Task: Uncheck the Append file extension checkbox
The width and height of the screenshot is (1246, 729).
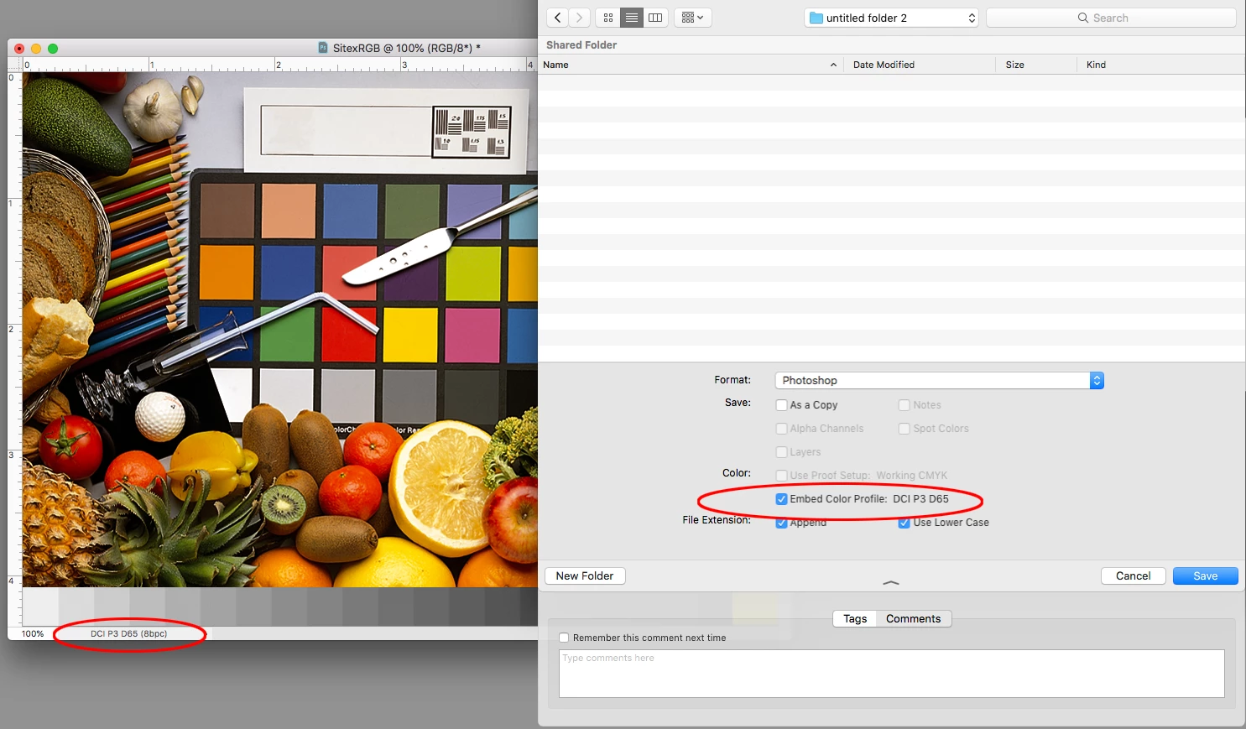Action: [x=781, y=523]
